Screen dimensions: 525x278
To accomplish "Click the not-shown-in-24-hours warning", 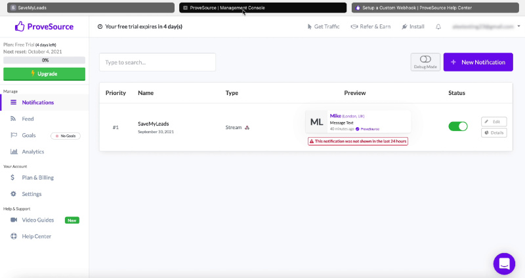I will pos(358,141).
